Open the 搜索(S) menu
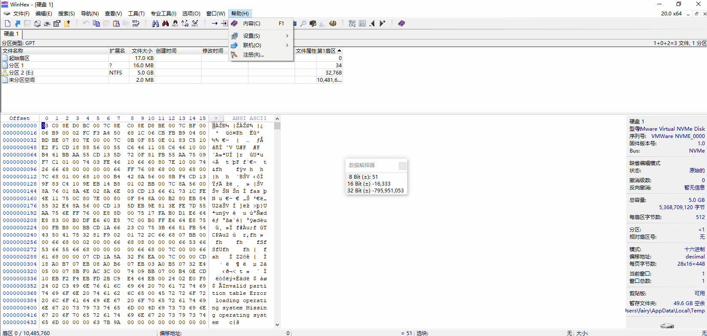 [x=66, y=14]
